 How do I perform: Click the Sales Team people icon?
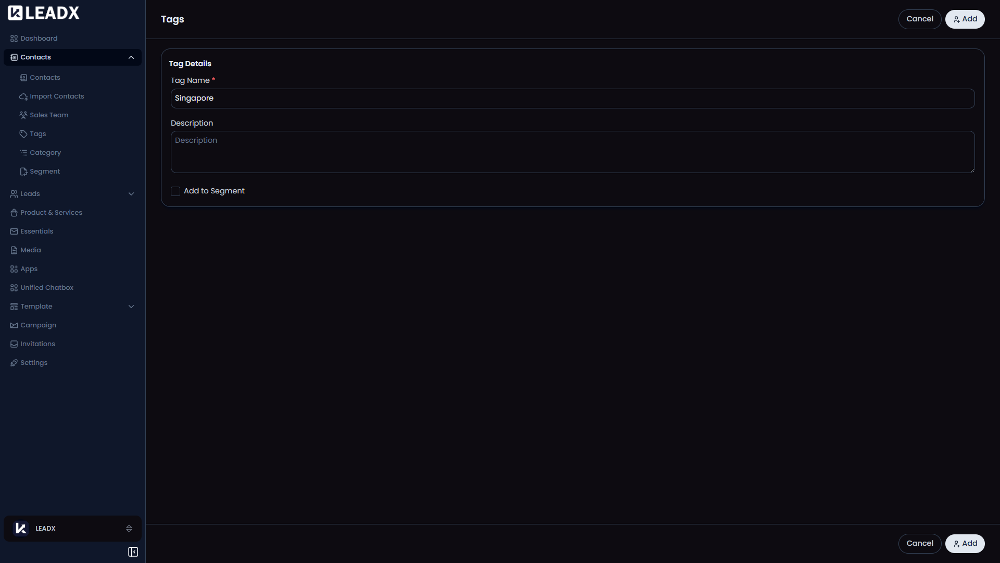click(x=23, y=115)
